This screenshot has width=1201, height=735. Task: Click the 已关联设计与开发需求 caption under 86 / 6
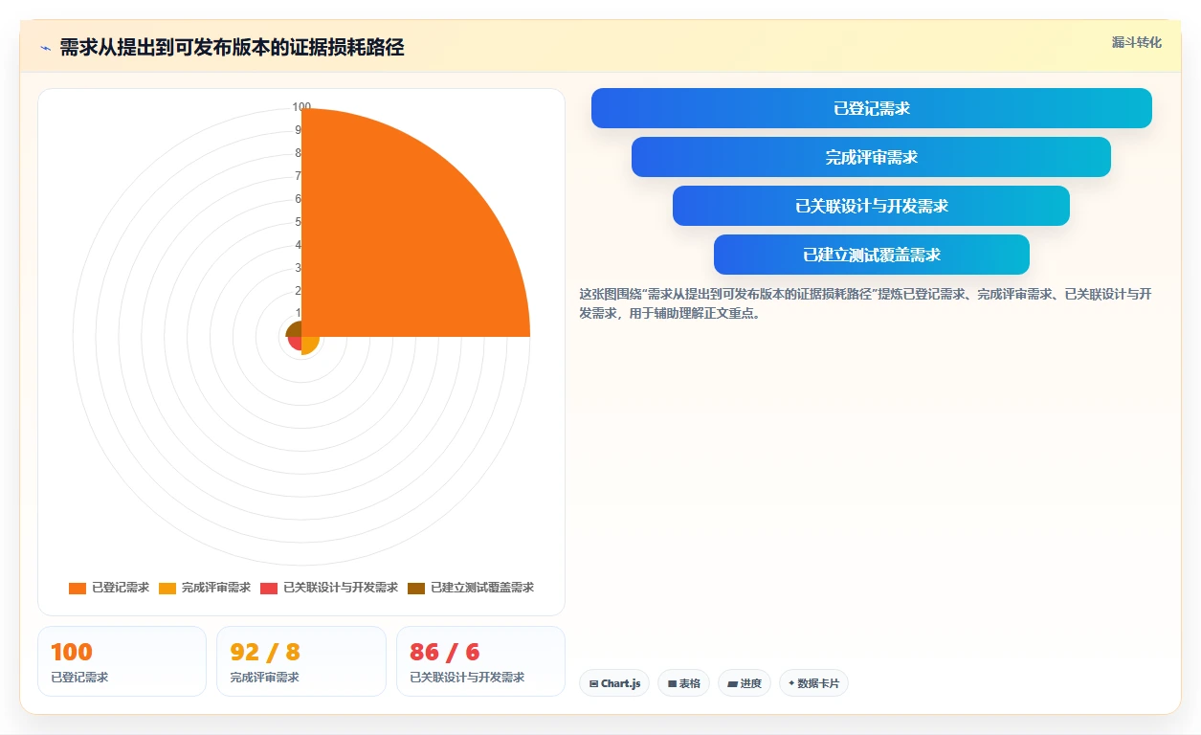(467, 678)
